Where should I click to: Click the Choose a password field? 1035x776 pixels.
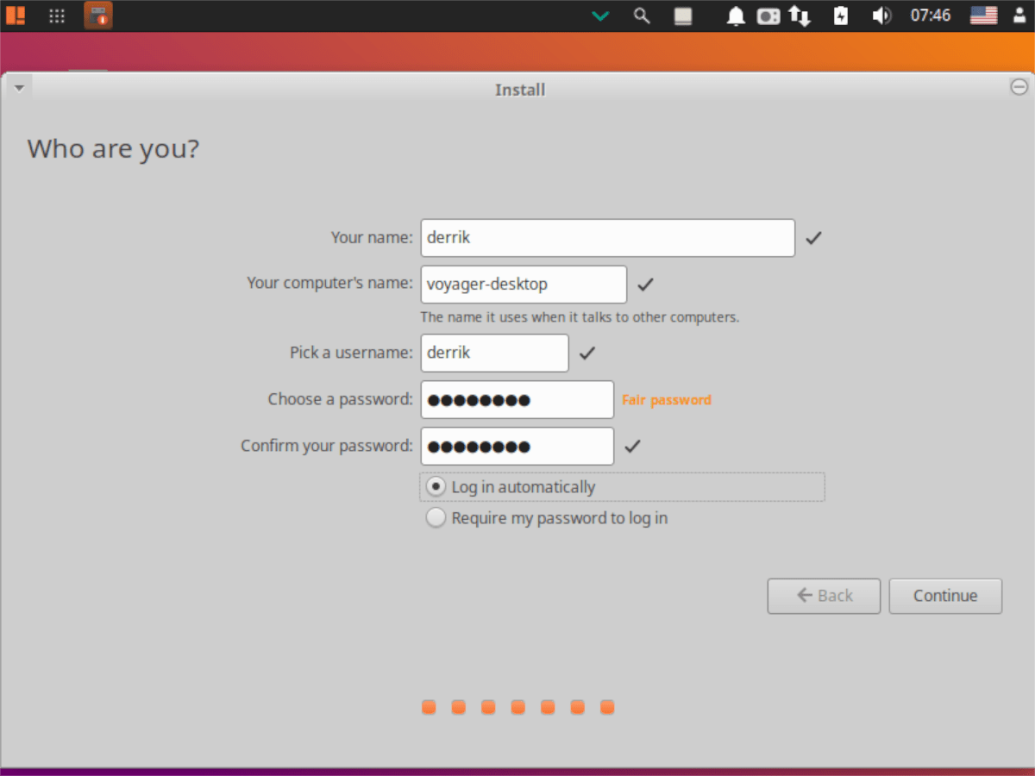(x=517, y=400)
